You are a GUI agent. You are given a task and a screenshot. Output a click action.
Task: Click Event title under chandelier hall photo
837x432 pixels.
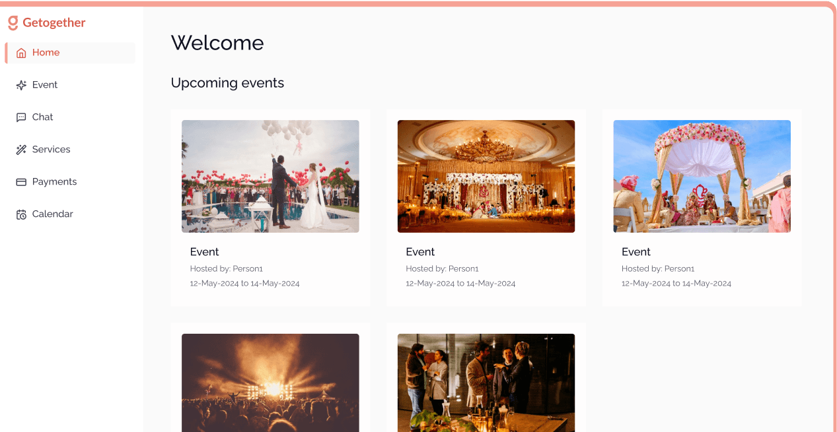tap(420, 252)
